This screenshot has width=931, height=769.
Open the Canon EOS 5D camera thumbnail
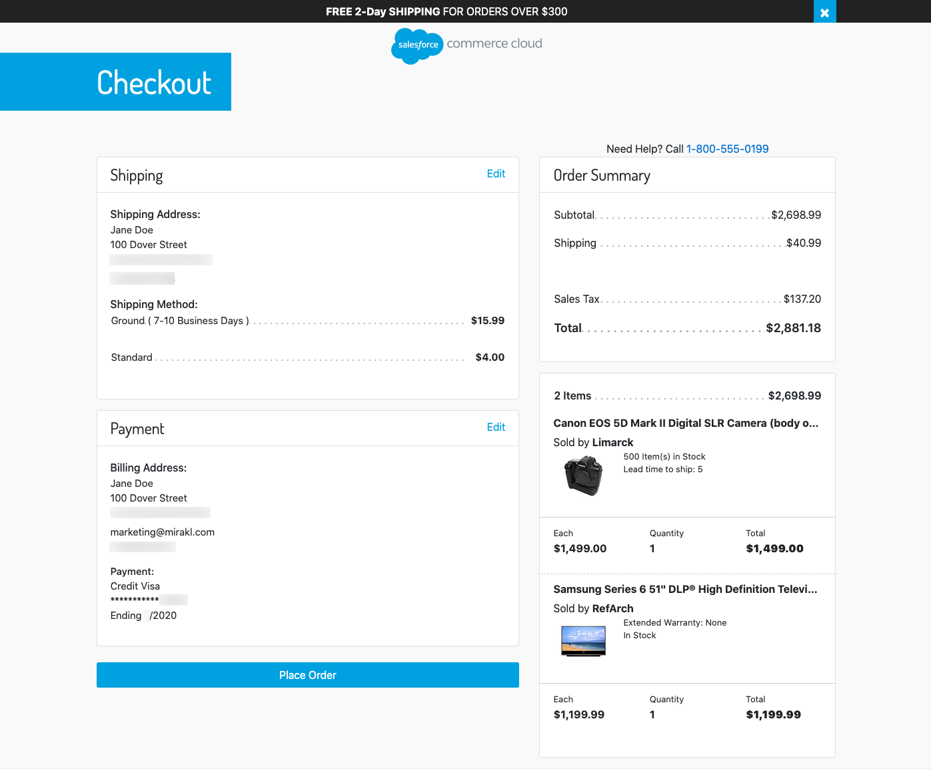pyautogui.click(x=583, y=476)
